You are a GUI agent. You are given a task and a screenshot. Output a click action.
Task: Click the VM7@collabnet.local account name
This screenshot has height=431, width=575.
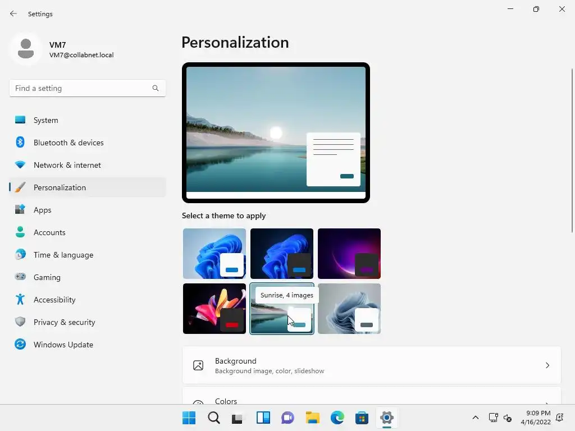(81, 55)
